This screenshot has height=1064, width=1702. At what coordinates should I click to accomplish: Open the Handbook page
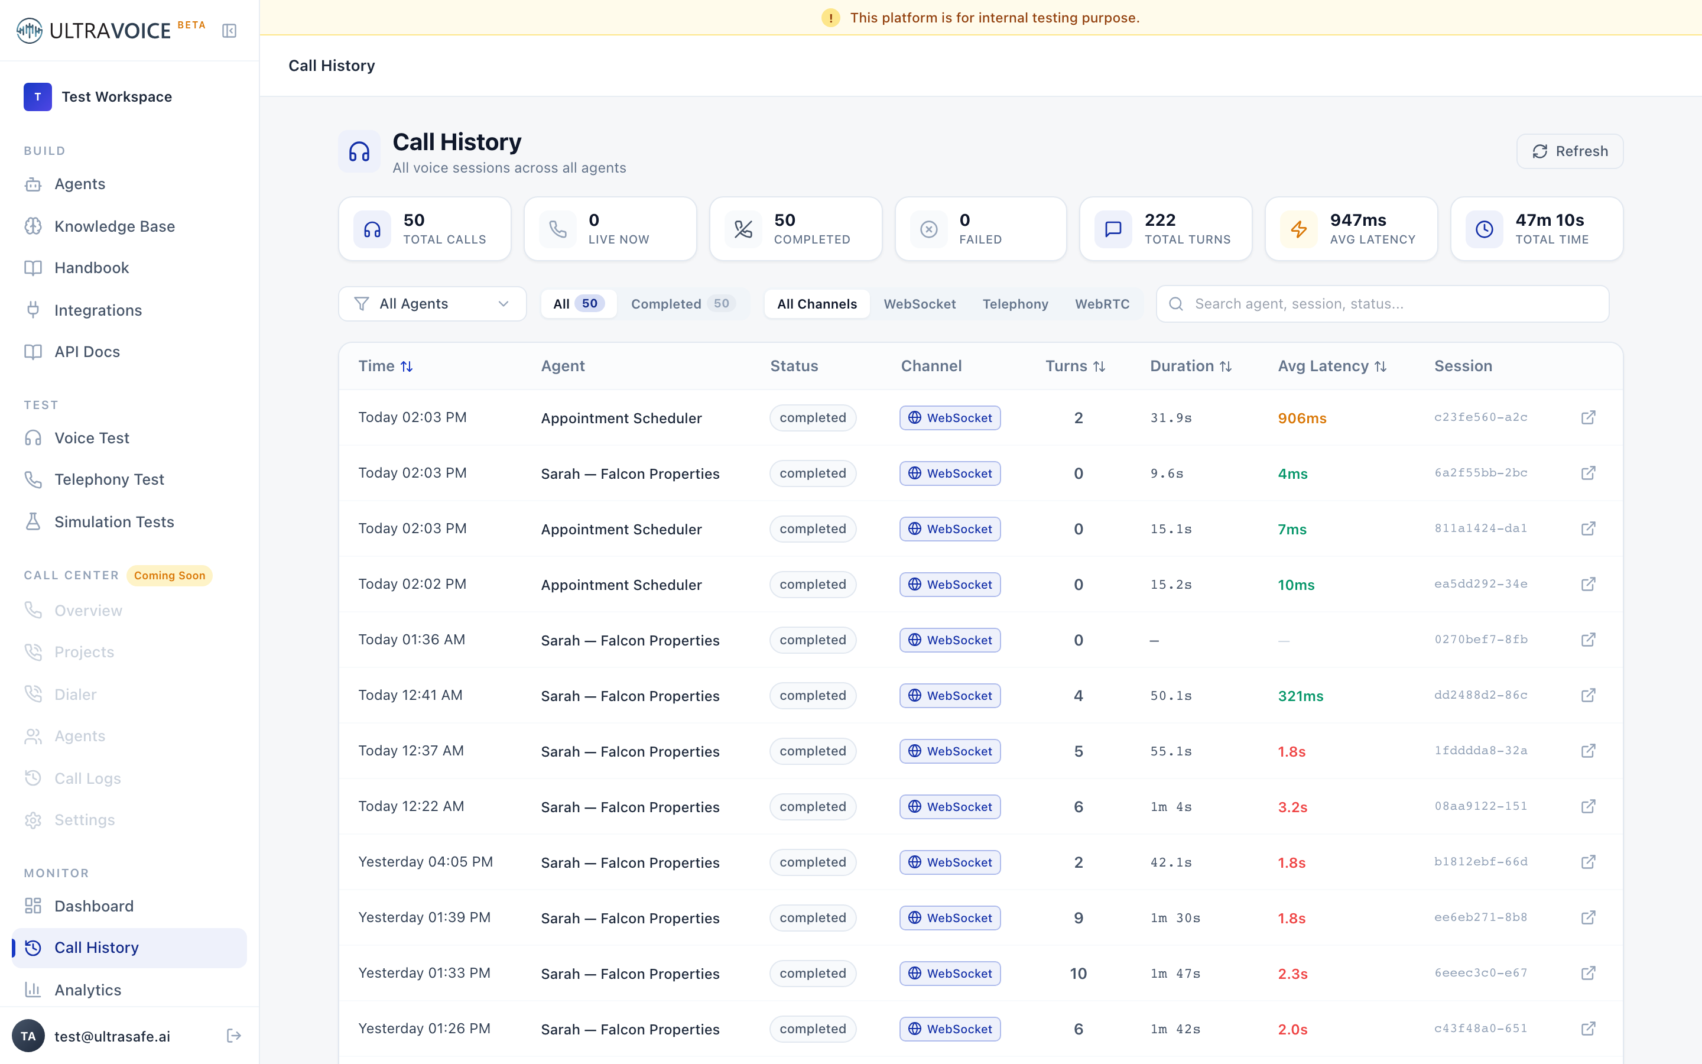click(129, 268)
